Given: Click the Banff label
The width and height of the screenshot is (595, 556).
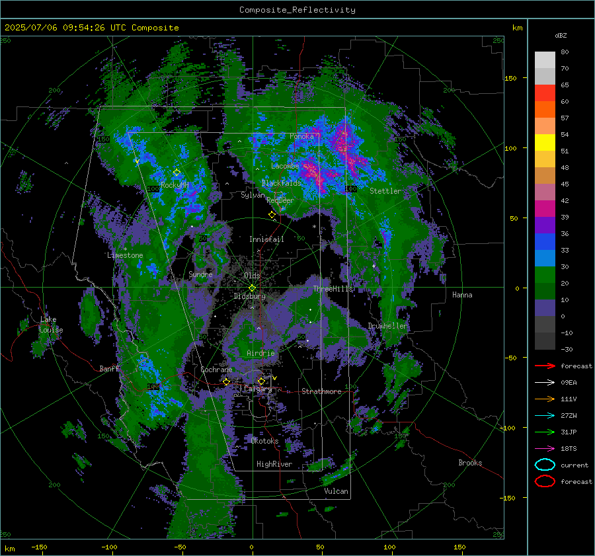Looking at the screenshot, I should coord(109,368).
